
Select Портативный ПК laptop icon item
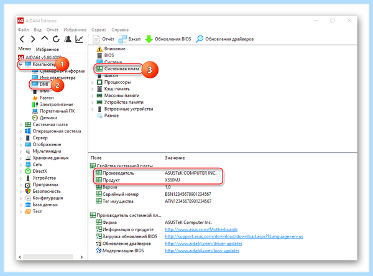35,111
